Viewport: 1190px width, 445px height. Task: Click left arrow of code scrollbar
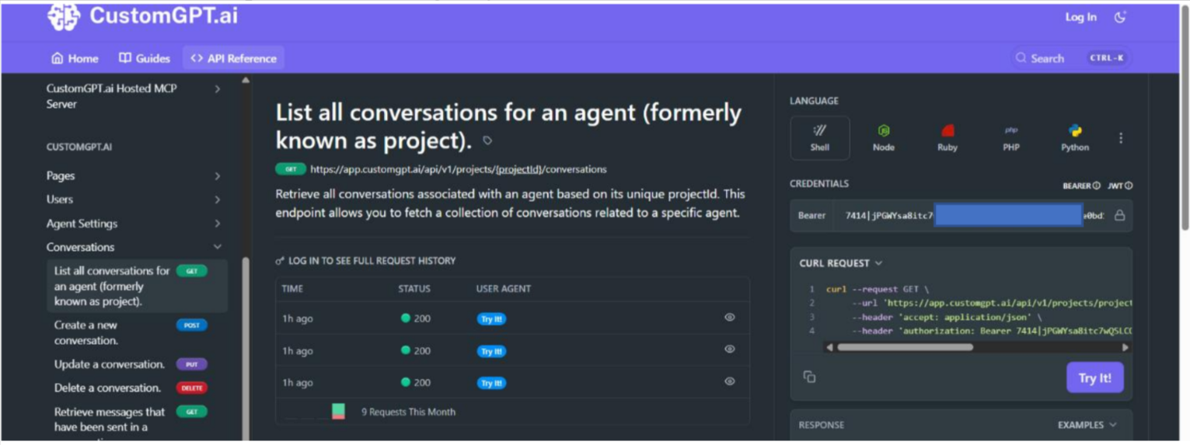(x=829, y=347)
